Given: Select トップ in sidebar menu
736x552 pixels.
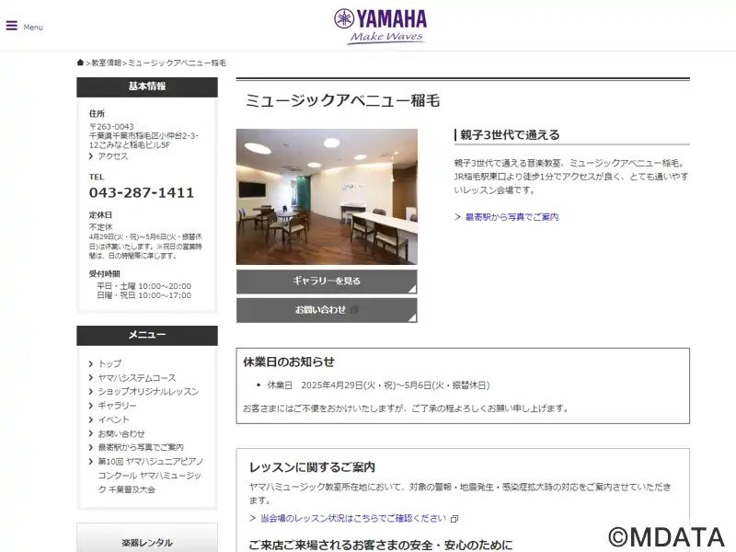Looking at the screenshot, I should (x=109, y=363).
